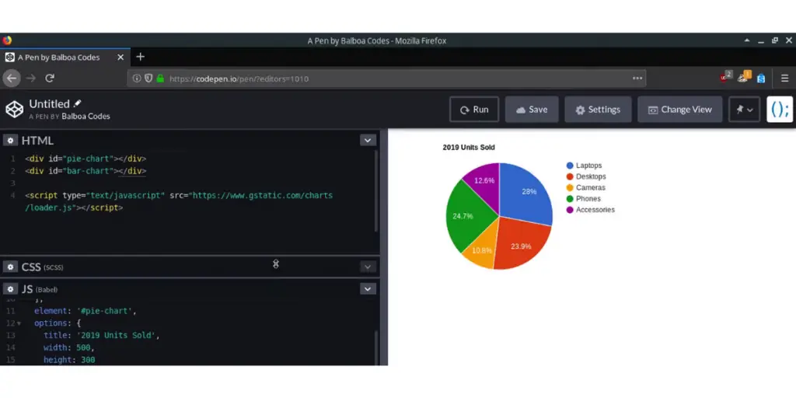This screenshot has width=796, height=398.
Task: Open uBlock Origin extension icon
Action: pyautogui.click(x=725, y=77)
